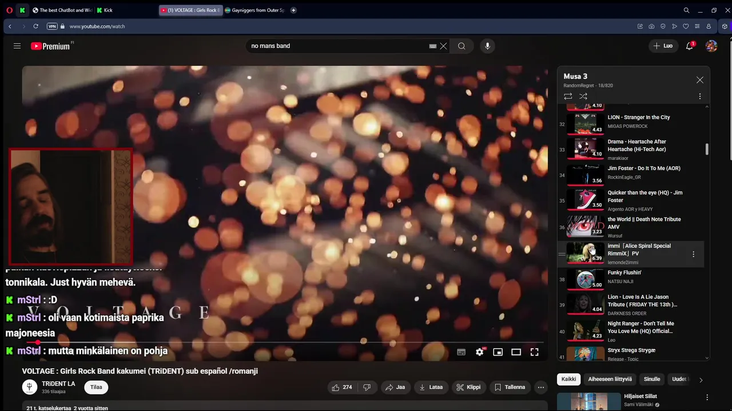This screenshot has width=732, height=411.
Task: Switch player to miniplayer mode
Action: (498, 352)
